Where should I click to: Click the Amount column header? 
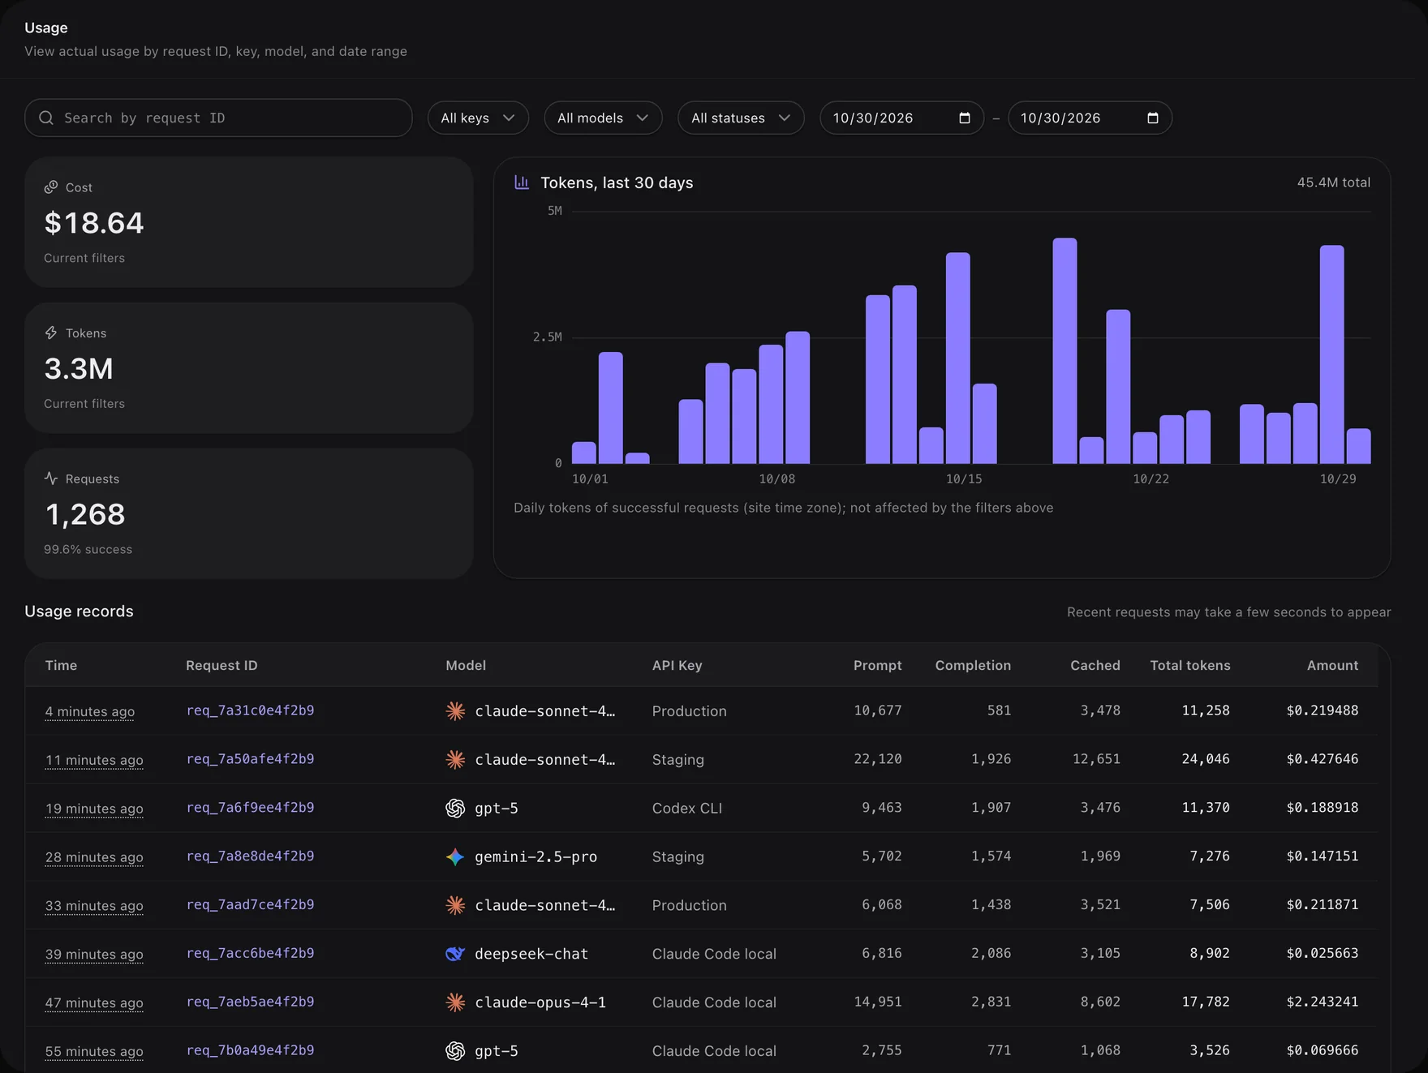[x=1332, y=665]
